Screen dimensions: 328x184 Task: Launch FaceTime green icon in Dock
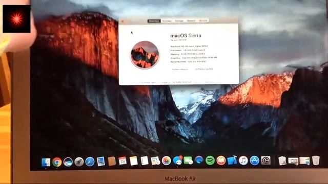[188, 160]
